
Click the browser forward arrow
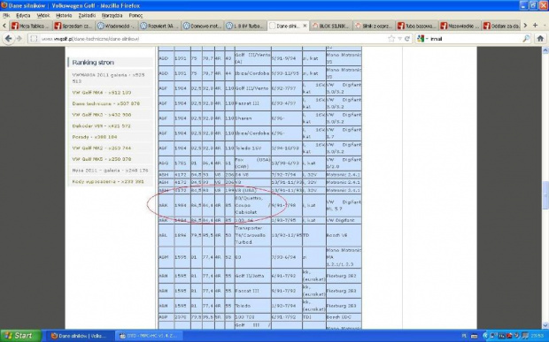coord(19,38)
